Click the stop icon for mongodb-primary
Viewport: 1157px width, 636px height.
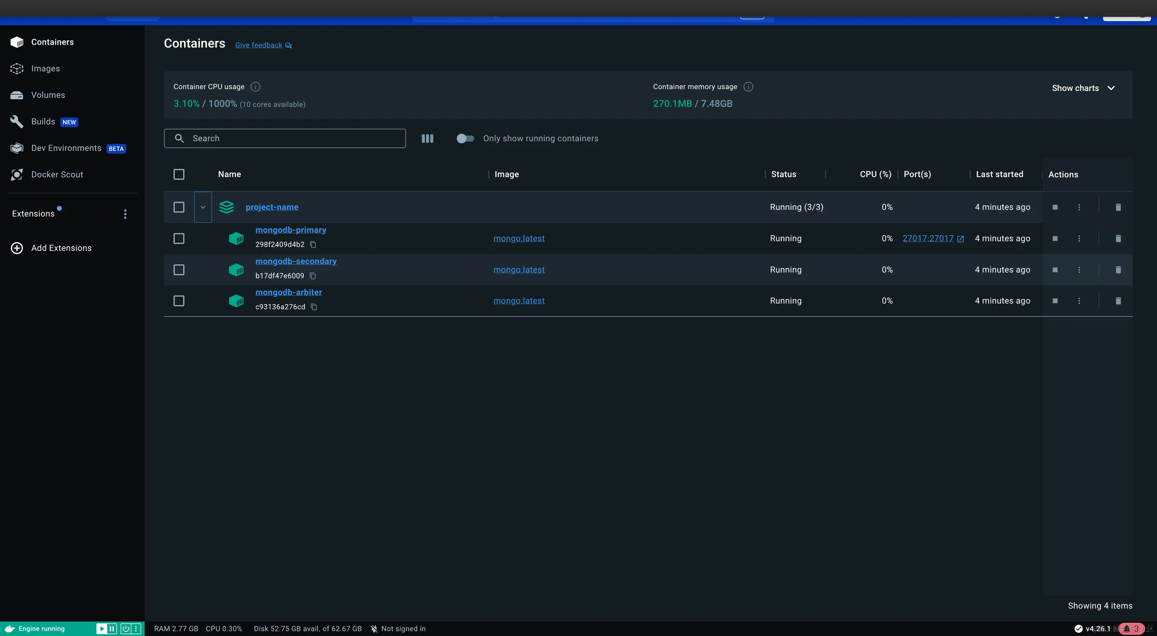[x=1054, y=238]
